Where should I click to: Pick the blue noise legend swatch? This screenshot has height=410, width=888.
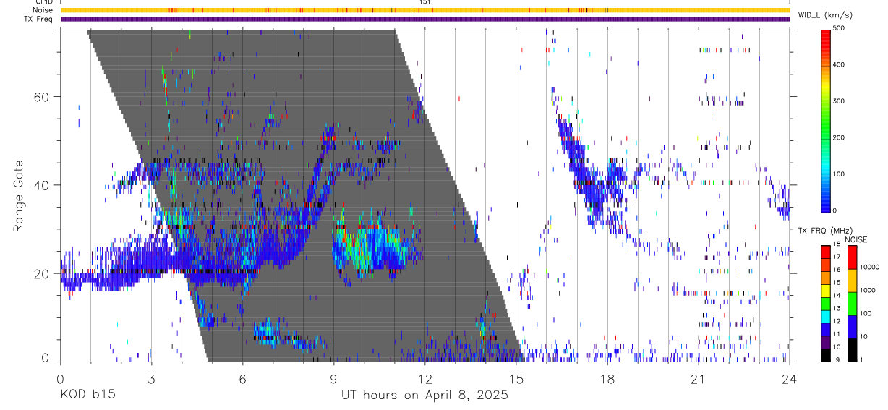pos(852,327)
